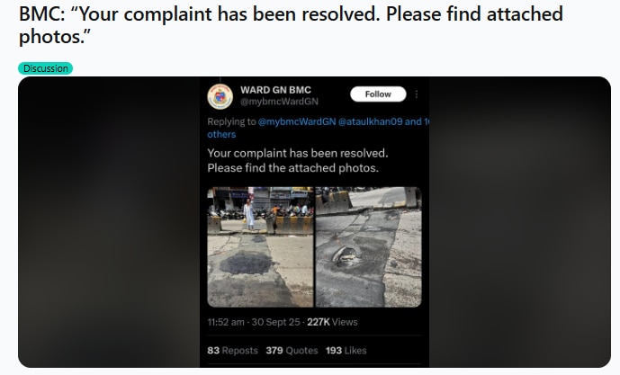The height and width of the screenshot is (375, 620).
Task: Click the post title beginning 'BMC: Your complaint'
Action: coord(291,25)
